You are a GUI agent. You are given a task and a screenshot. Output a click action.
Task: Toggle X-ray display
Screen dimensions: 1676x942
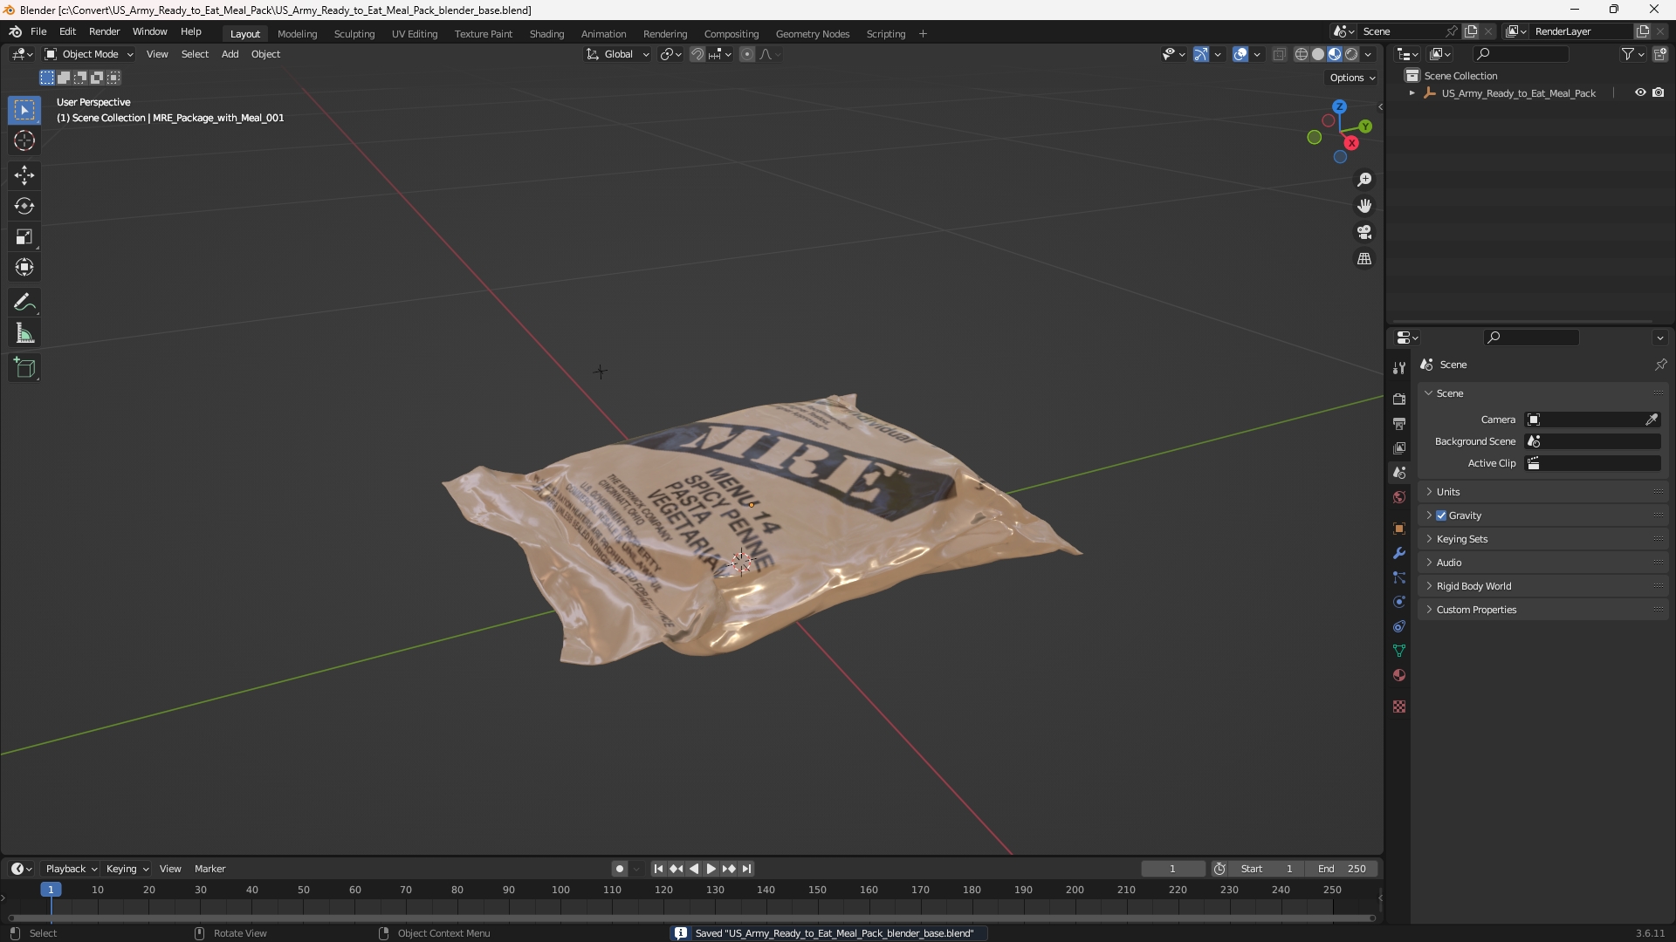point(1279,54)
